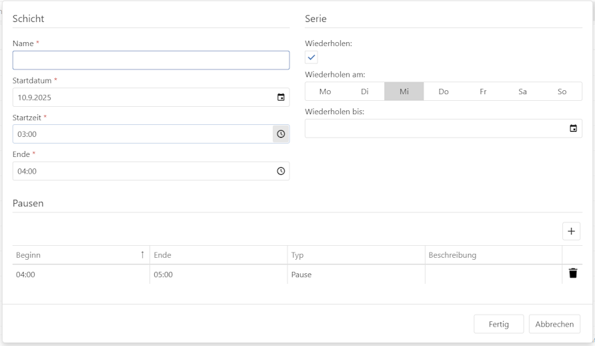Click the Beschreibung column header

tap(493, 255)
